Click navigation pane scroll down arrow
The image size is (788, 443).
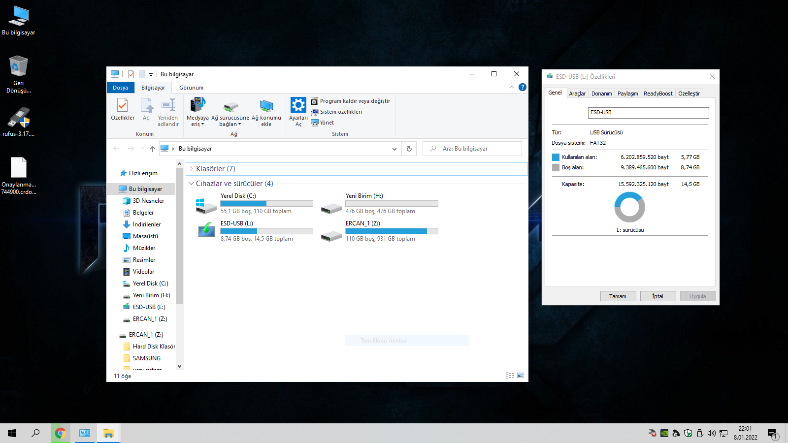coord(179,366)
